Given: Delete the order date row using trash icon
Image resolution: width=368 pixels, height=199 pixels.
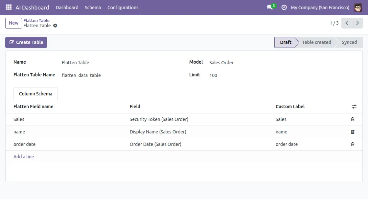Looking at the screenshot, I should coord(353,144).
